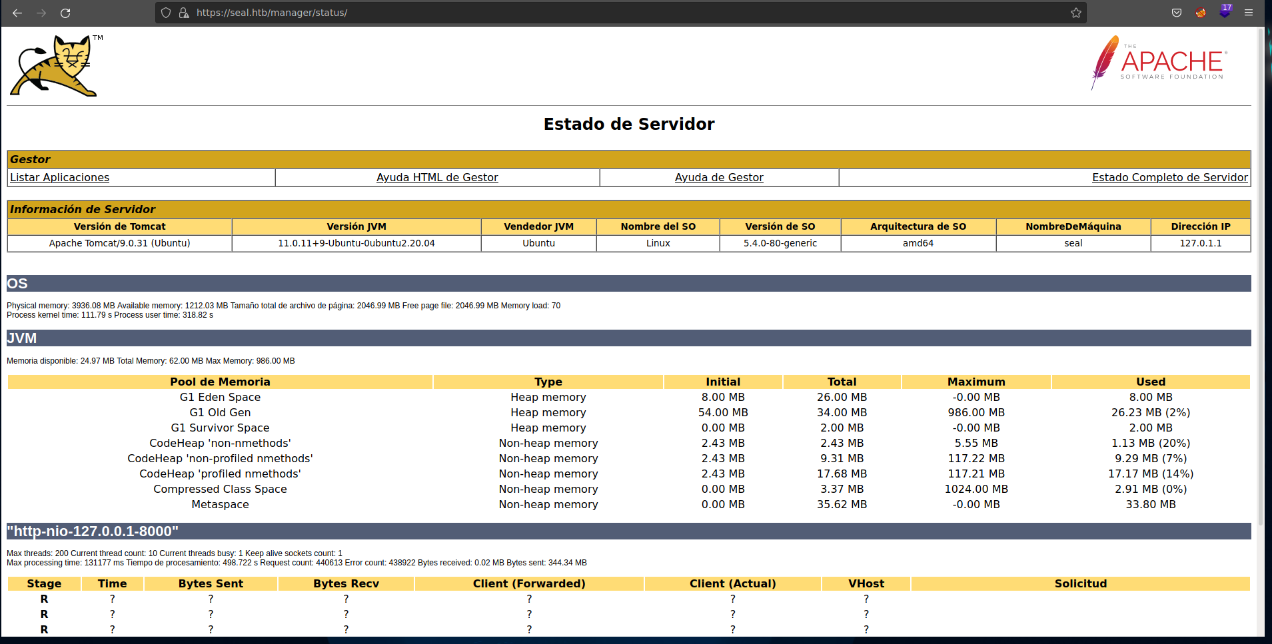
Task: Reload the current page
Action: 65,13
